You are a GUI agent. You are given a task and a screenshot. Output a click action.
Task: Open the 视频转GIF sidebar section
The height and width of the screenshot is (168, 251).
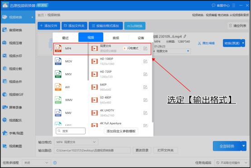(x=16, y=94)
